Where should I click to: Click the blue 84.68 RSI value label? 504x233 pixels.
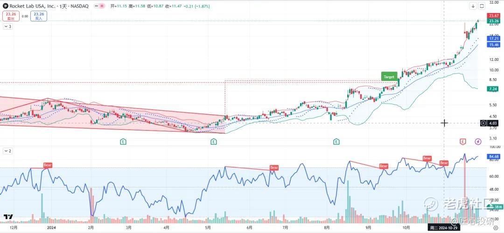[x=493, y=156]
